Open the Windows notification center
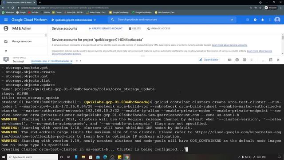 [279, 157]
